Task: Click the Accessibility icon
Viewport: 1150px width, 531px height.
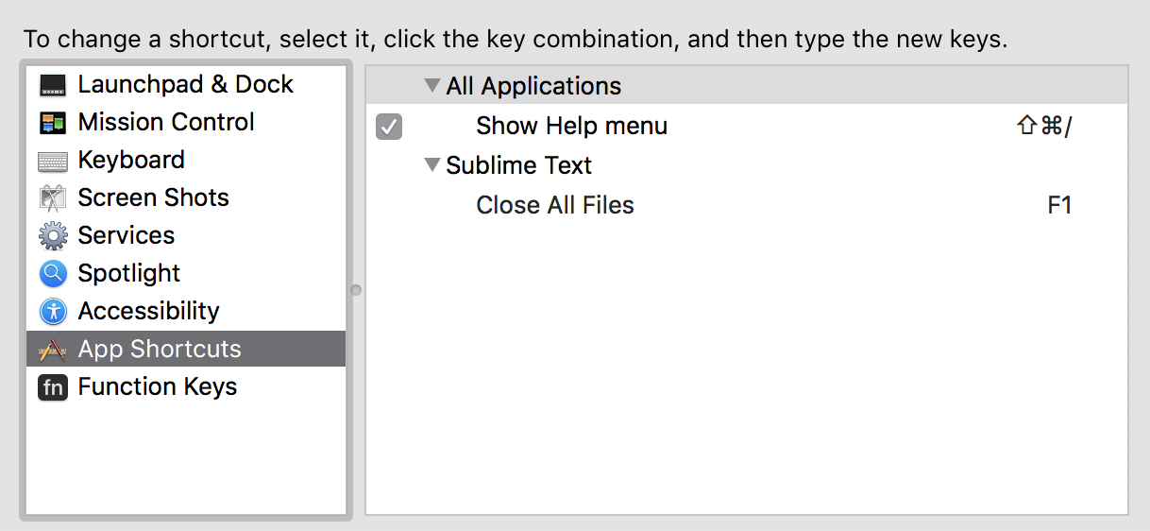Action: [x=53, y=312]
